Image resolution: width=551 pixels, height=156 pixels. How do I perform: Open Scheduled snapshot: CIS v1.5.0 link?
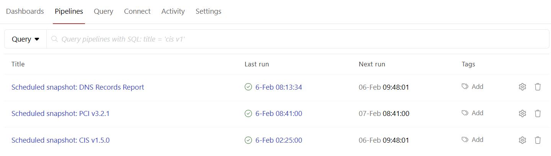pos(60,140)
